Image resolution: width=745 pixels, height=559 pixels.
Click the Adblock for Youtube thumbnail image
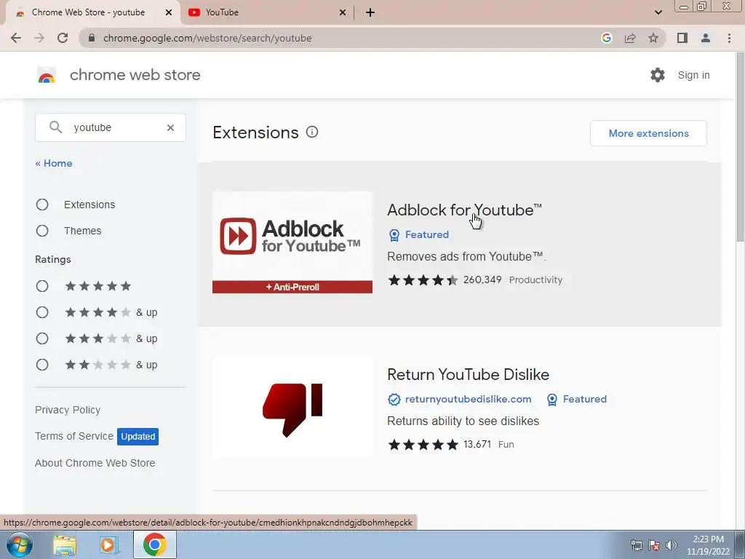click(x=292, y=242)
